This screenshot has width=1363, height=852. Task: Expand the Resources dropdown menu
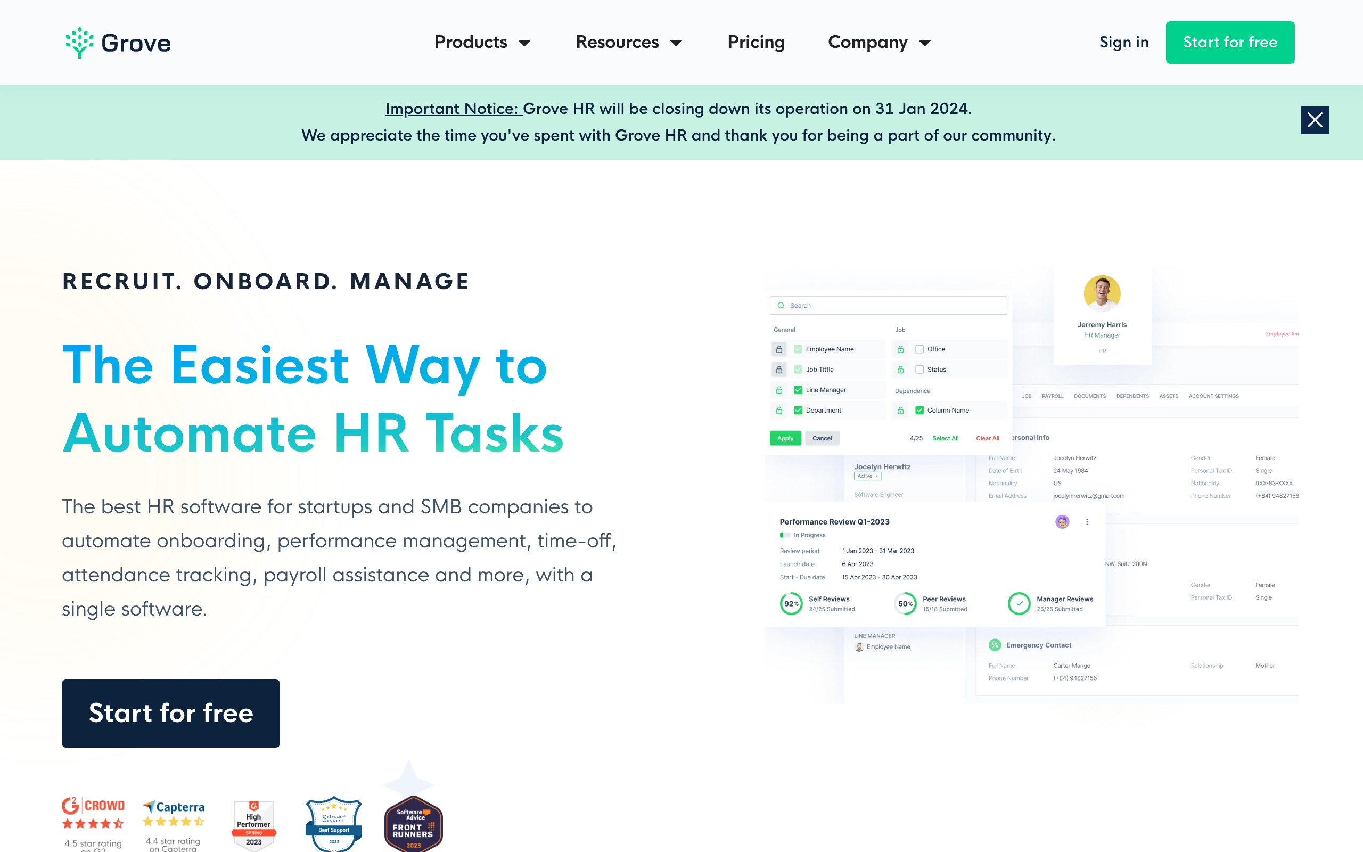(629, 42)
